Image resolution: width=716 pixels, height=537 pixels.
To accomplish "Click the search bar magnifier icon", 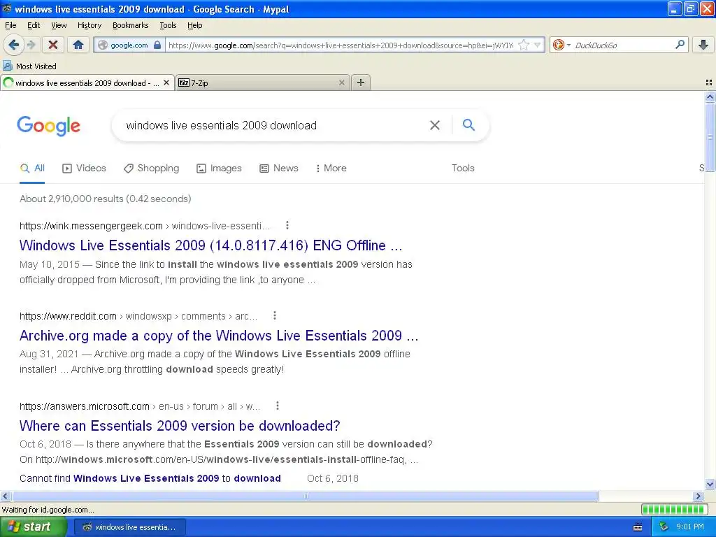I will click(680, 45).
